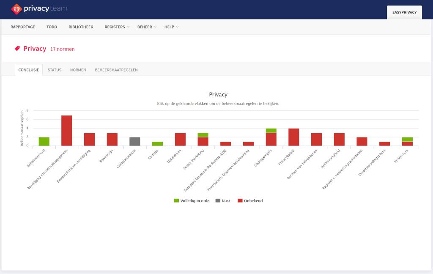Open the RAPPORTAGE menu item
This screenshot has height=274, width=433.
point(23,27)
